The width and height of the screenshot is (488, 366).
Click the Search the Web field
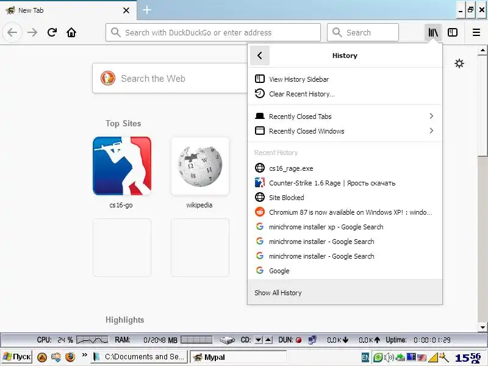coord(170,79)
